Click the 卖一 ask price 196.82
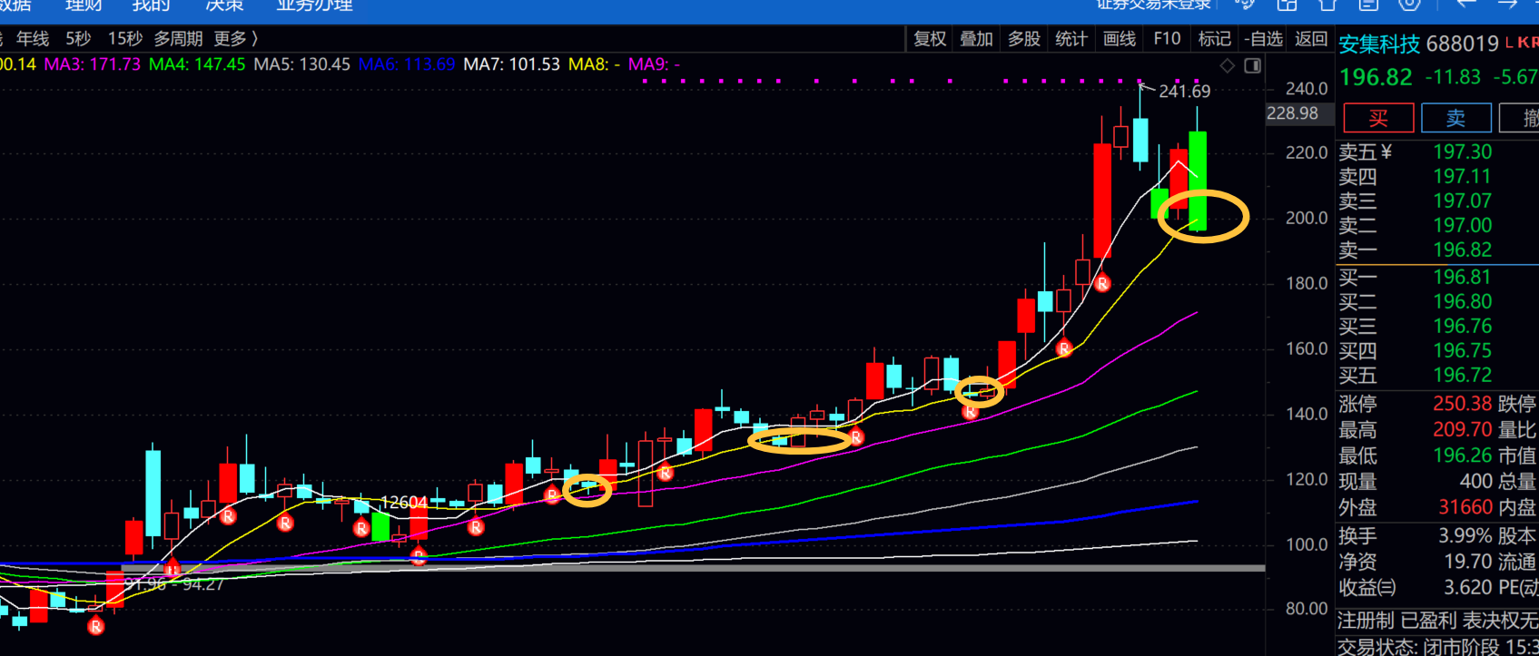Viewport: 1539px width, 656px height. point(1462,250)
